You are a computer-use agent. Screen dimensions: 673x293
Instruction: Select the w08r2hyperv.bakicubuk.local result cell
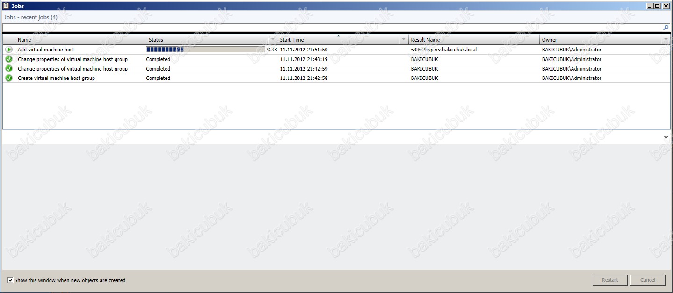click(443, 50)
